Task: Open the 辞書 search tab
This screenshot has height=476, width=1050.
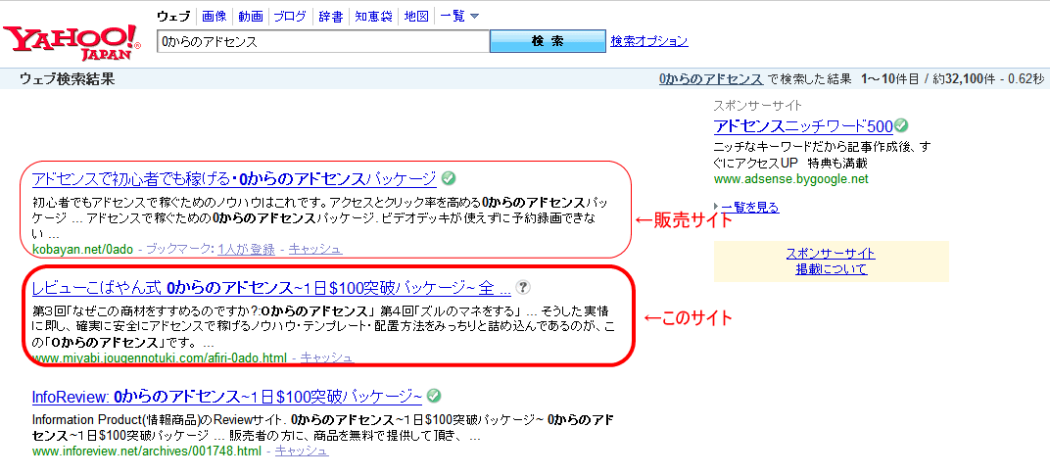Action: click(x=331, y=16)
